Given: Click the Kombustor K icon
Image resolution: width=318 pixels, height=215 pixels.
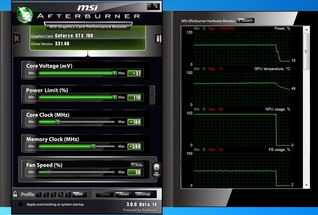Looking at the screenshot, I should pyautogui.click(x=17, y=38).
